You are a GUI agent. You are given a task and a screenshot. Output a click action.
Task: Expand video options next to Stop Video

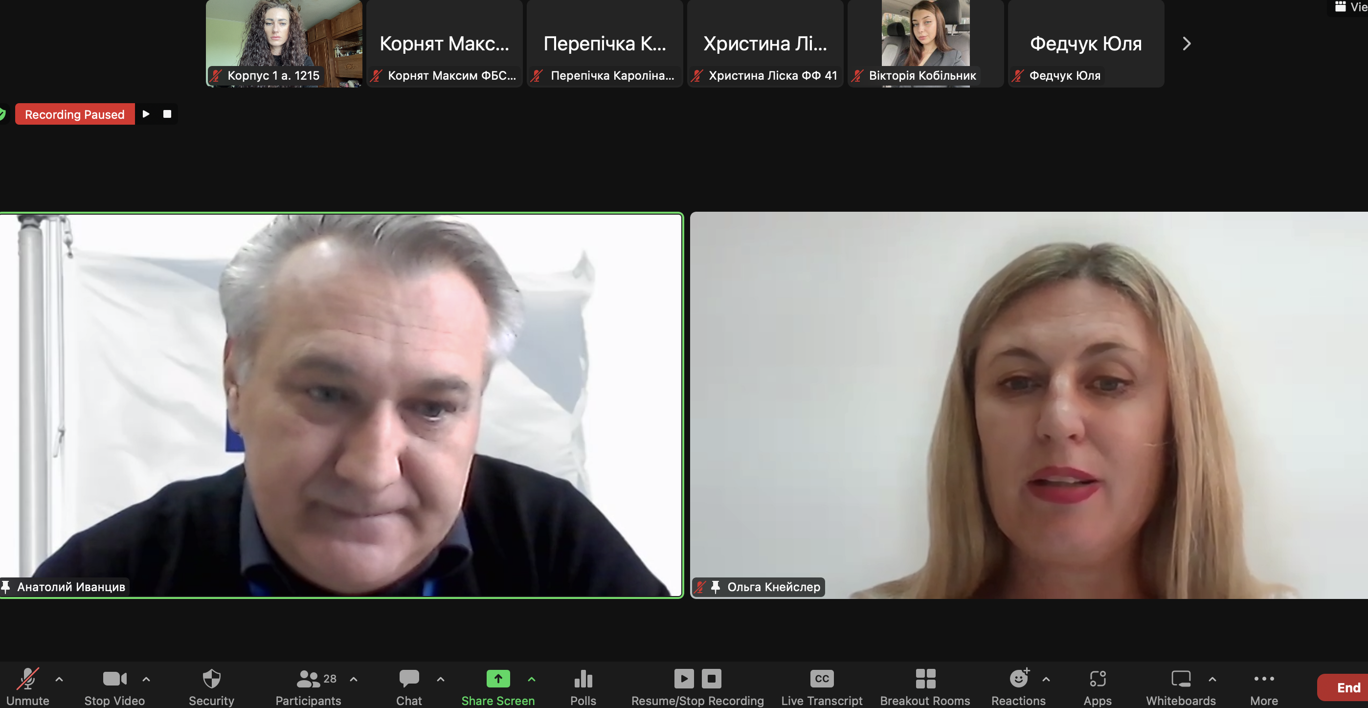[x=147, y=679]
